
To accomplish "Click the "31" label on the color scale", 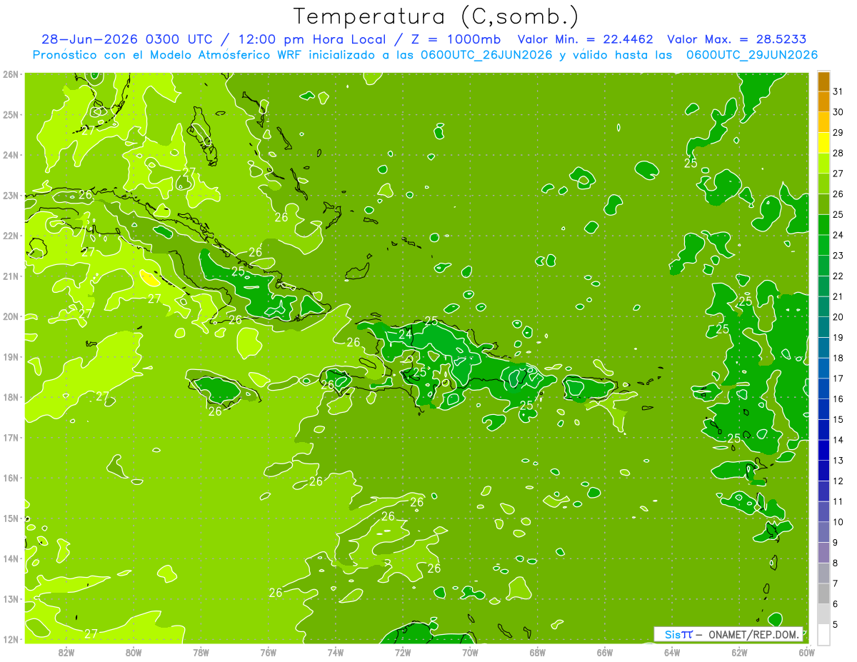I will click(838, 92).
